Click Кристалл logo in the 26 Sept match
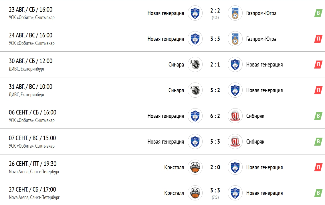 (195, 167)
